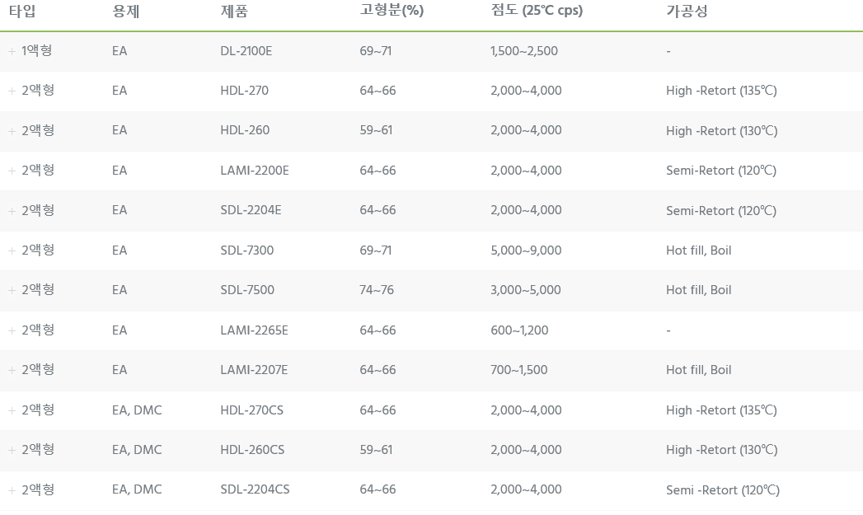Click 2액형 type in LAMI-2265E row
Image resolution: width=863 pixels, height=515 pixels.
(38, 330)
